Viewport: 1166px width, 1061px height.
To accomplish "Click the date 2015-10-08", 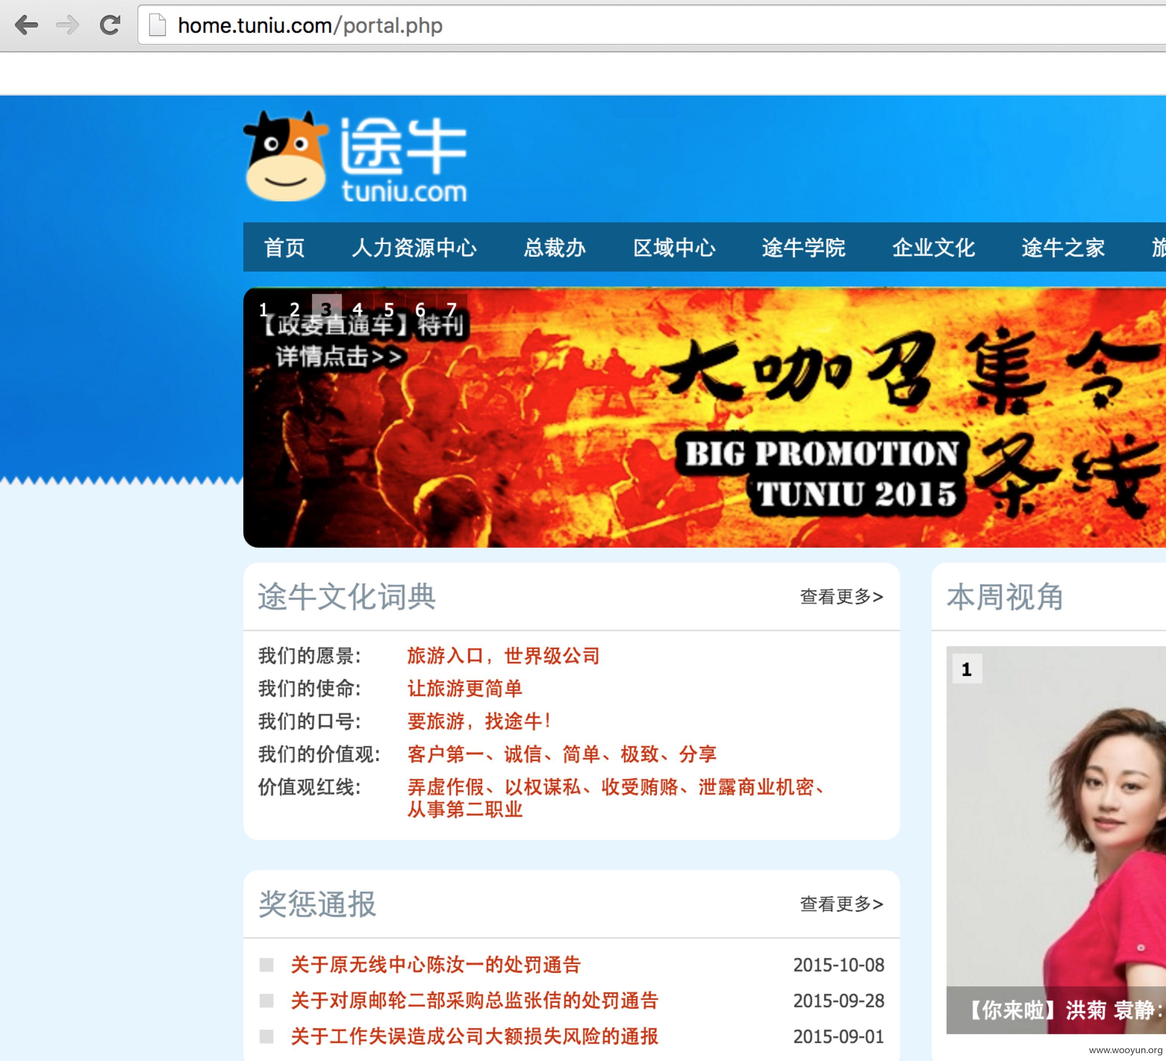I will 839,965.
